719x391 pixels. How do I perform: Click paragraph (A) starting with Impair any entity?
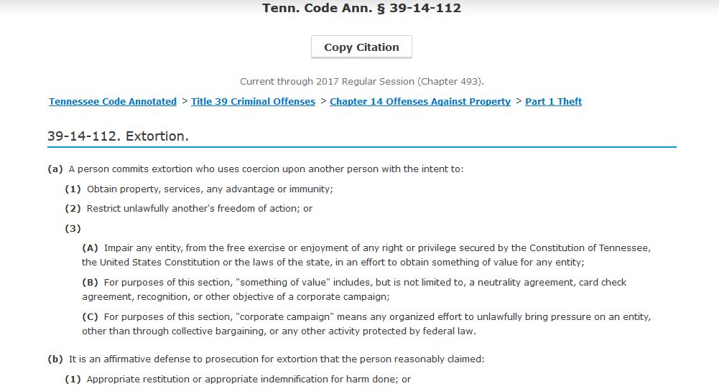pos(366,255)
